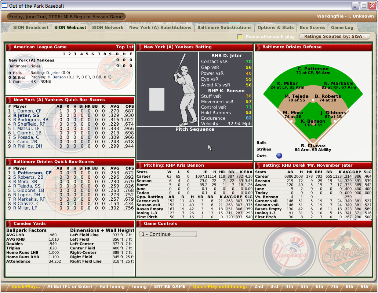View the Game Log tab

click(x=342, y=28)
